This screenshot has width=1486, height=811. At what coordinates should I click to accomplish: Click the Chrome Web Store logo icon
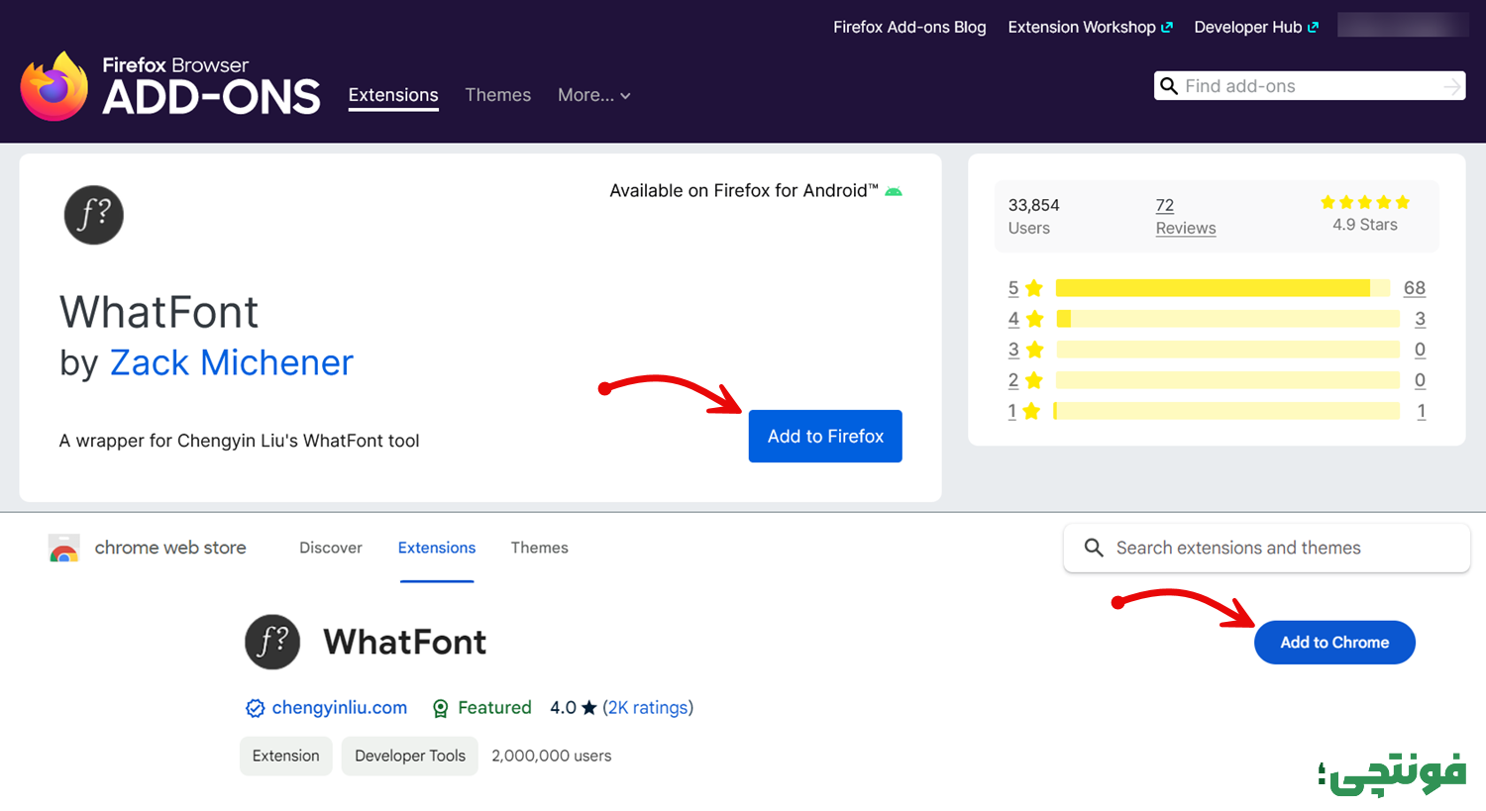click(x=63, y=548)
